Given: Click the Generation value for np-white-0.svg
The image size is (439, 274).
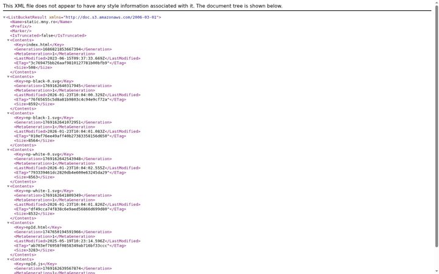Looking at the screenshot, I should [x=62, y=159].
